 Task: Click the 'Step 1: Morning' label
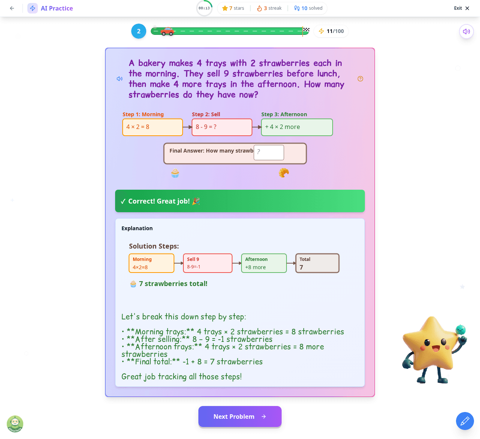[x=143, y=114]
